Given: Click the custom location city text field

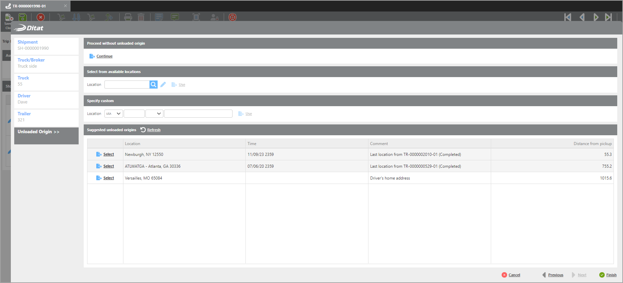Looking at the screenshot, I should point(198,114).
